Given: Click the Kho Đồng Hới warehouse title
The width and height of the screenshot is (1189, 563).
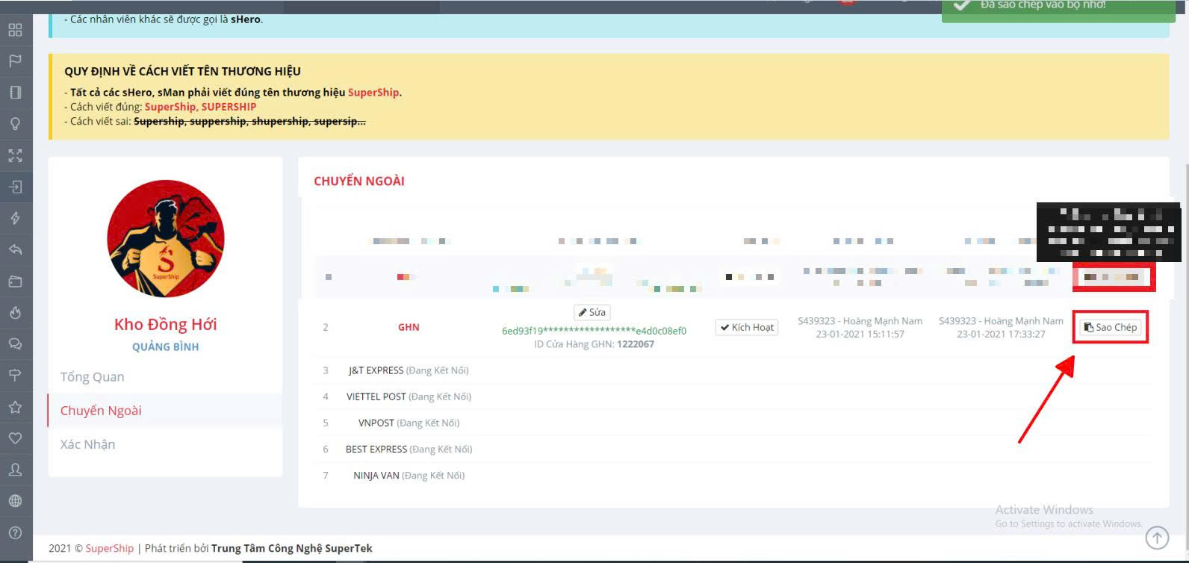Looking at the screenshot, I should [165, 324].
